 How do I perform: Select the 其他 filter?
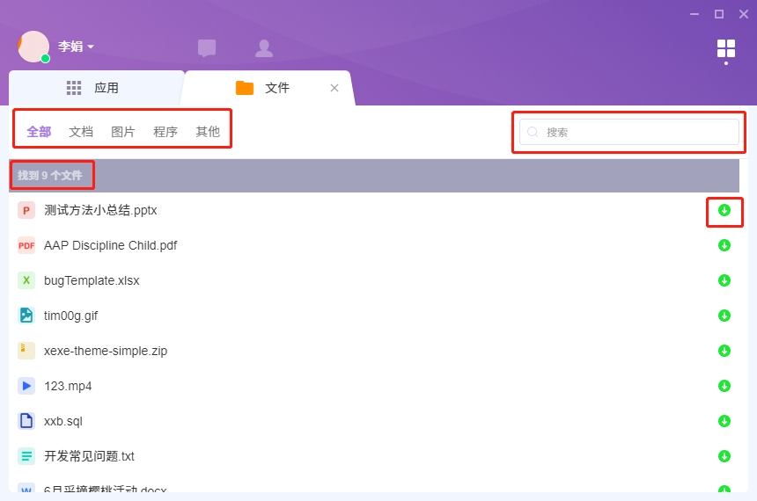[x=208, y=132]
